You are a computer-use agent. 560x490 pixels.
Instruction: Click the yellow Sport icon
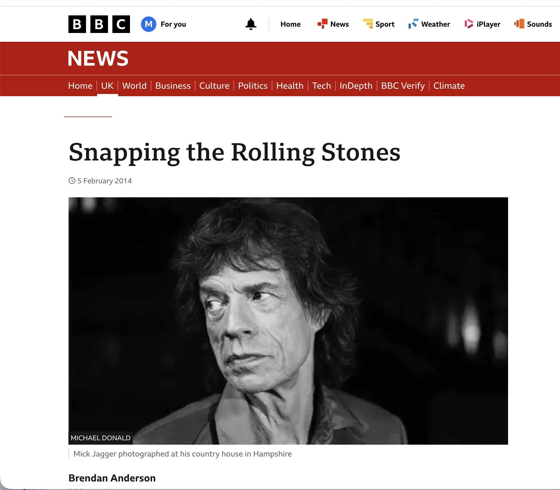pyautogui.click(x=368, y=24)
